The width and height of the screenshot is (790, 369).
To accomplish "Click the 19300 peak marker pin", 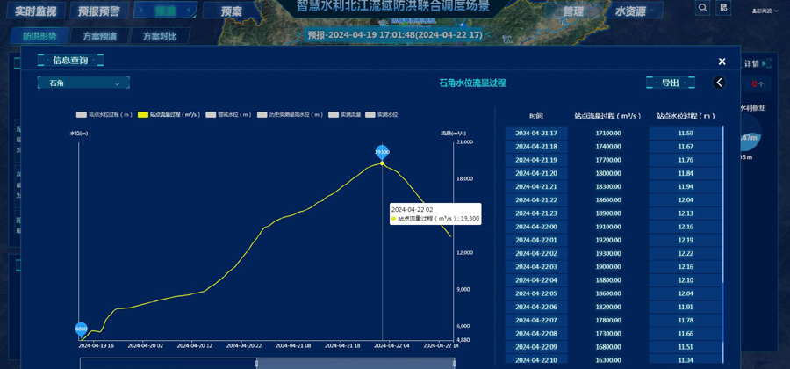I will (382, 152).
